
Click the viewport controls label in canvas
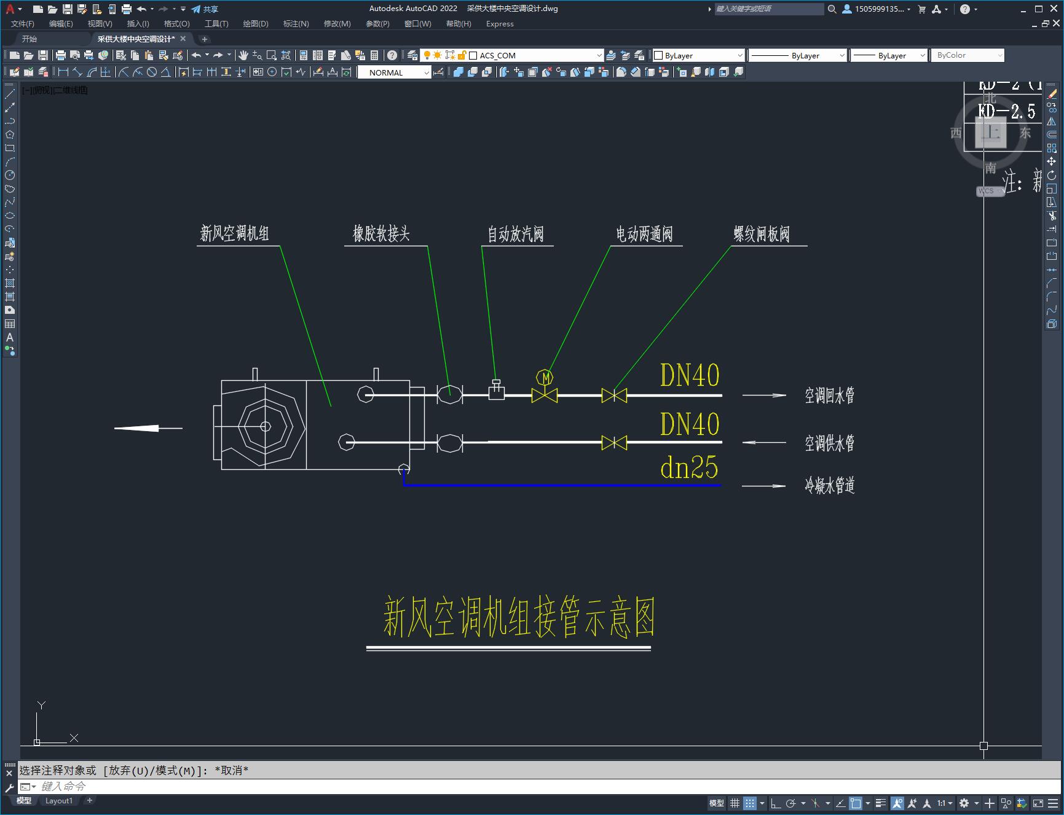[55, 90]
